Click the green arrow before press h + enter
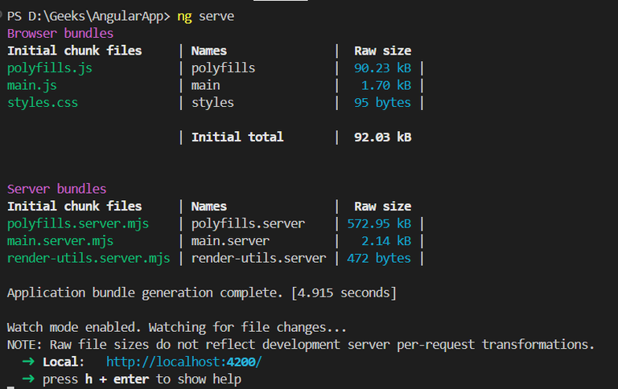 click(28, 379)
